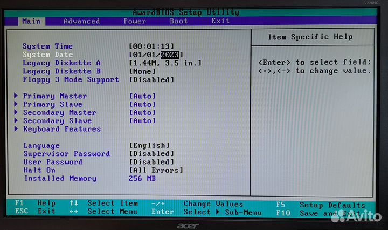Change the Language English setting
The height and width of the screenshot is (230, 388).
coord(149,145)
